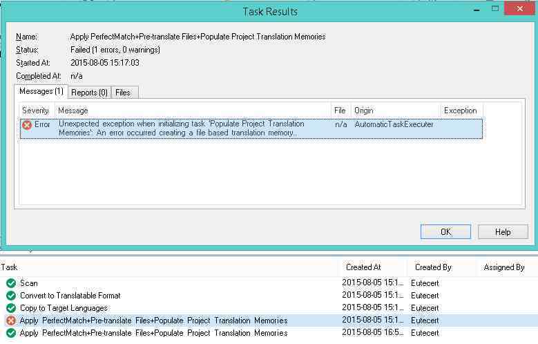Click the Help button
The image size is (538, 344).
[503, 232]
